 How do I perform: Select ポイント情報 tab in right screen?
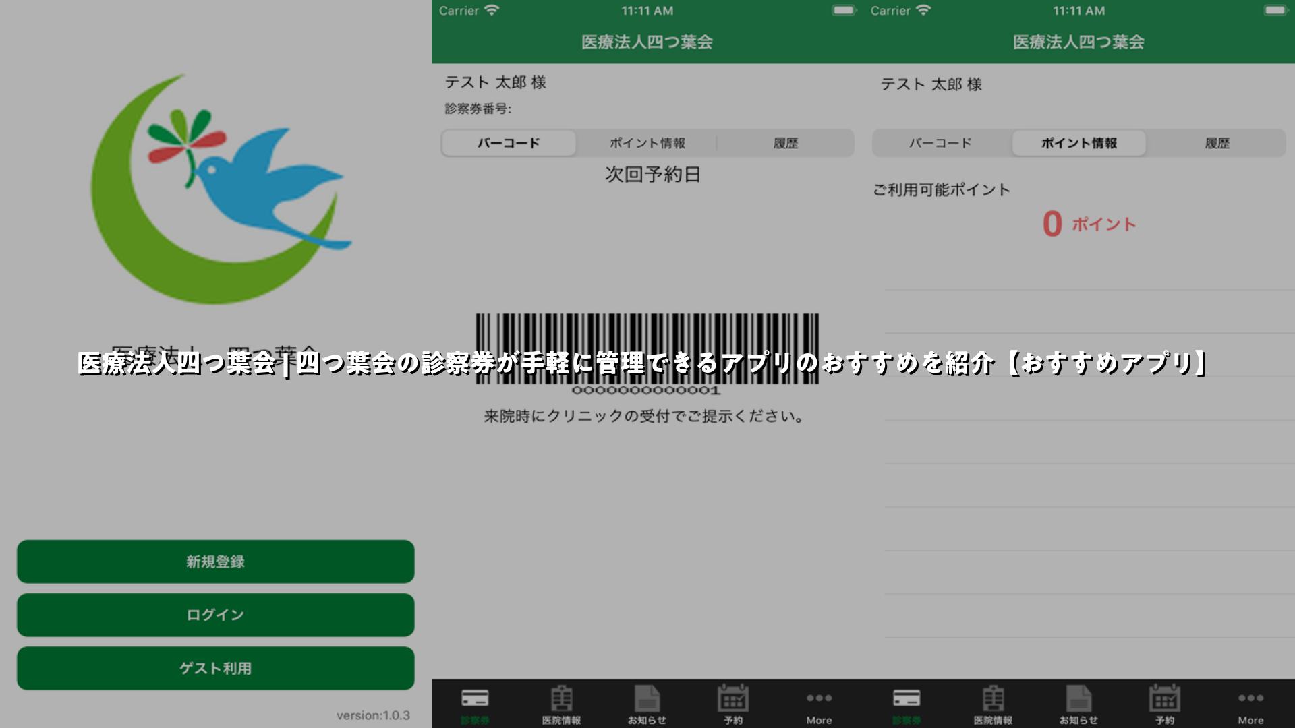(x=1078, y=143)
